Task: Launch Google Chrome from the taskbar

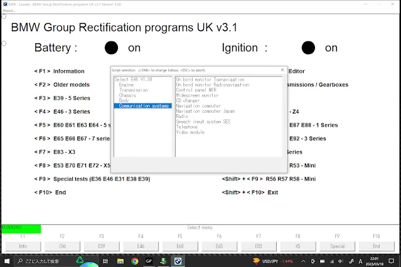Action: point(135,261)
